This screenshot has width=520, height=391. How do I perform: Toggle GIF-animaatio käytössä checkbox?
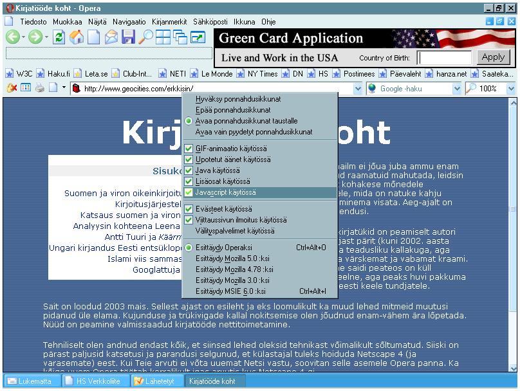pos(189,149)
